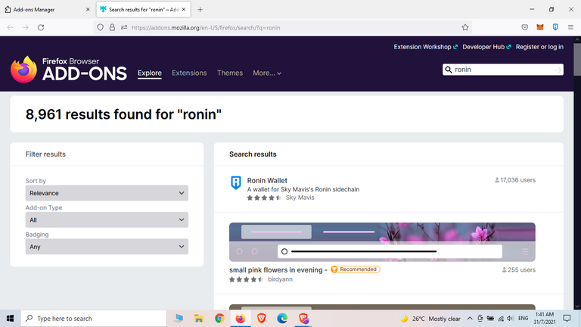This screenshot has width=581, height=327.
Task: Open the Extension Workshop link
Action: pos(426,47)
